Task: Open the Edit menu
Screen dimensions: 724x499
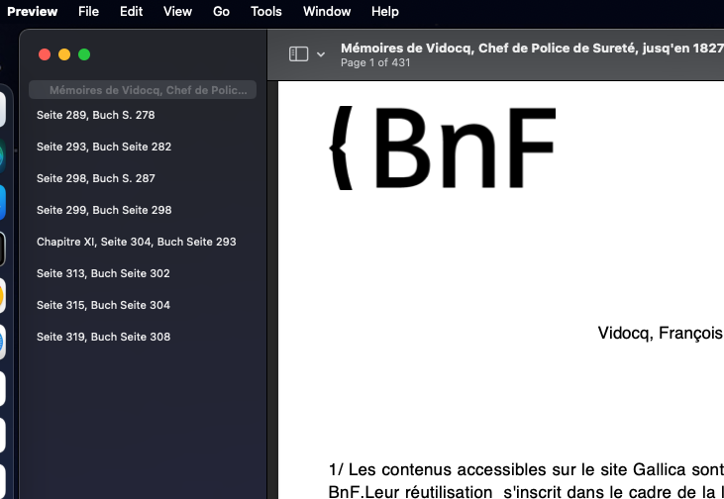Action: coord(131,12)
